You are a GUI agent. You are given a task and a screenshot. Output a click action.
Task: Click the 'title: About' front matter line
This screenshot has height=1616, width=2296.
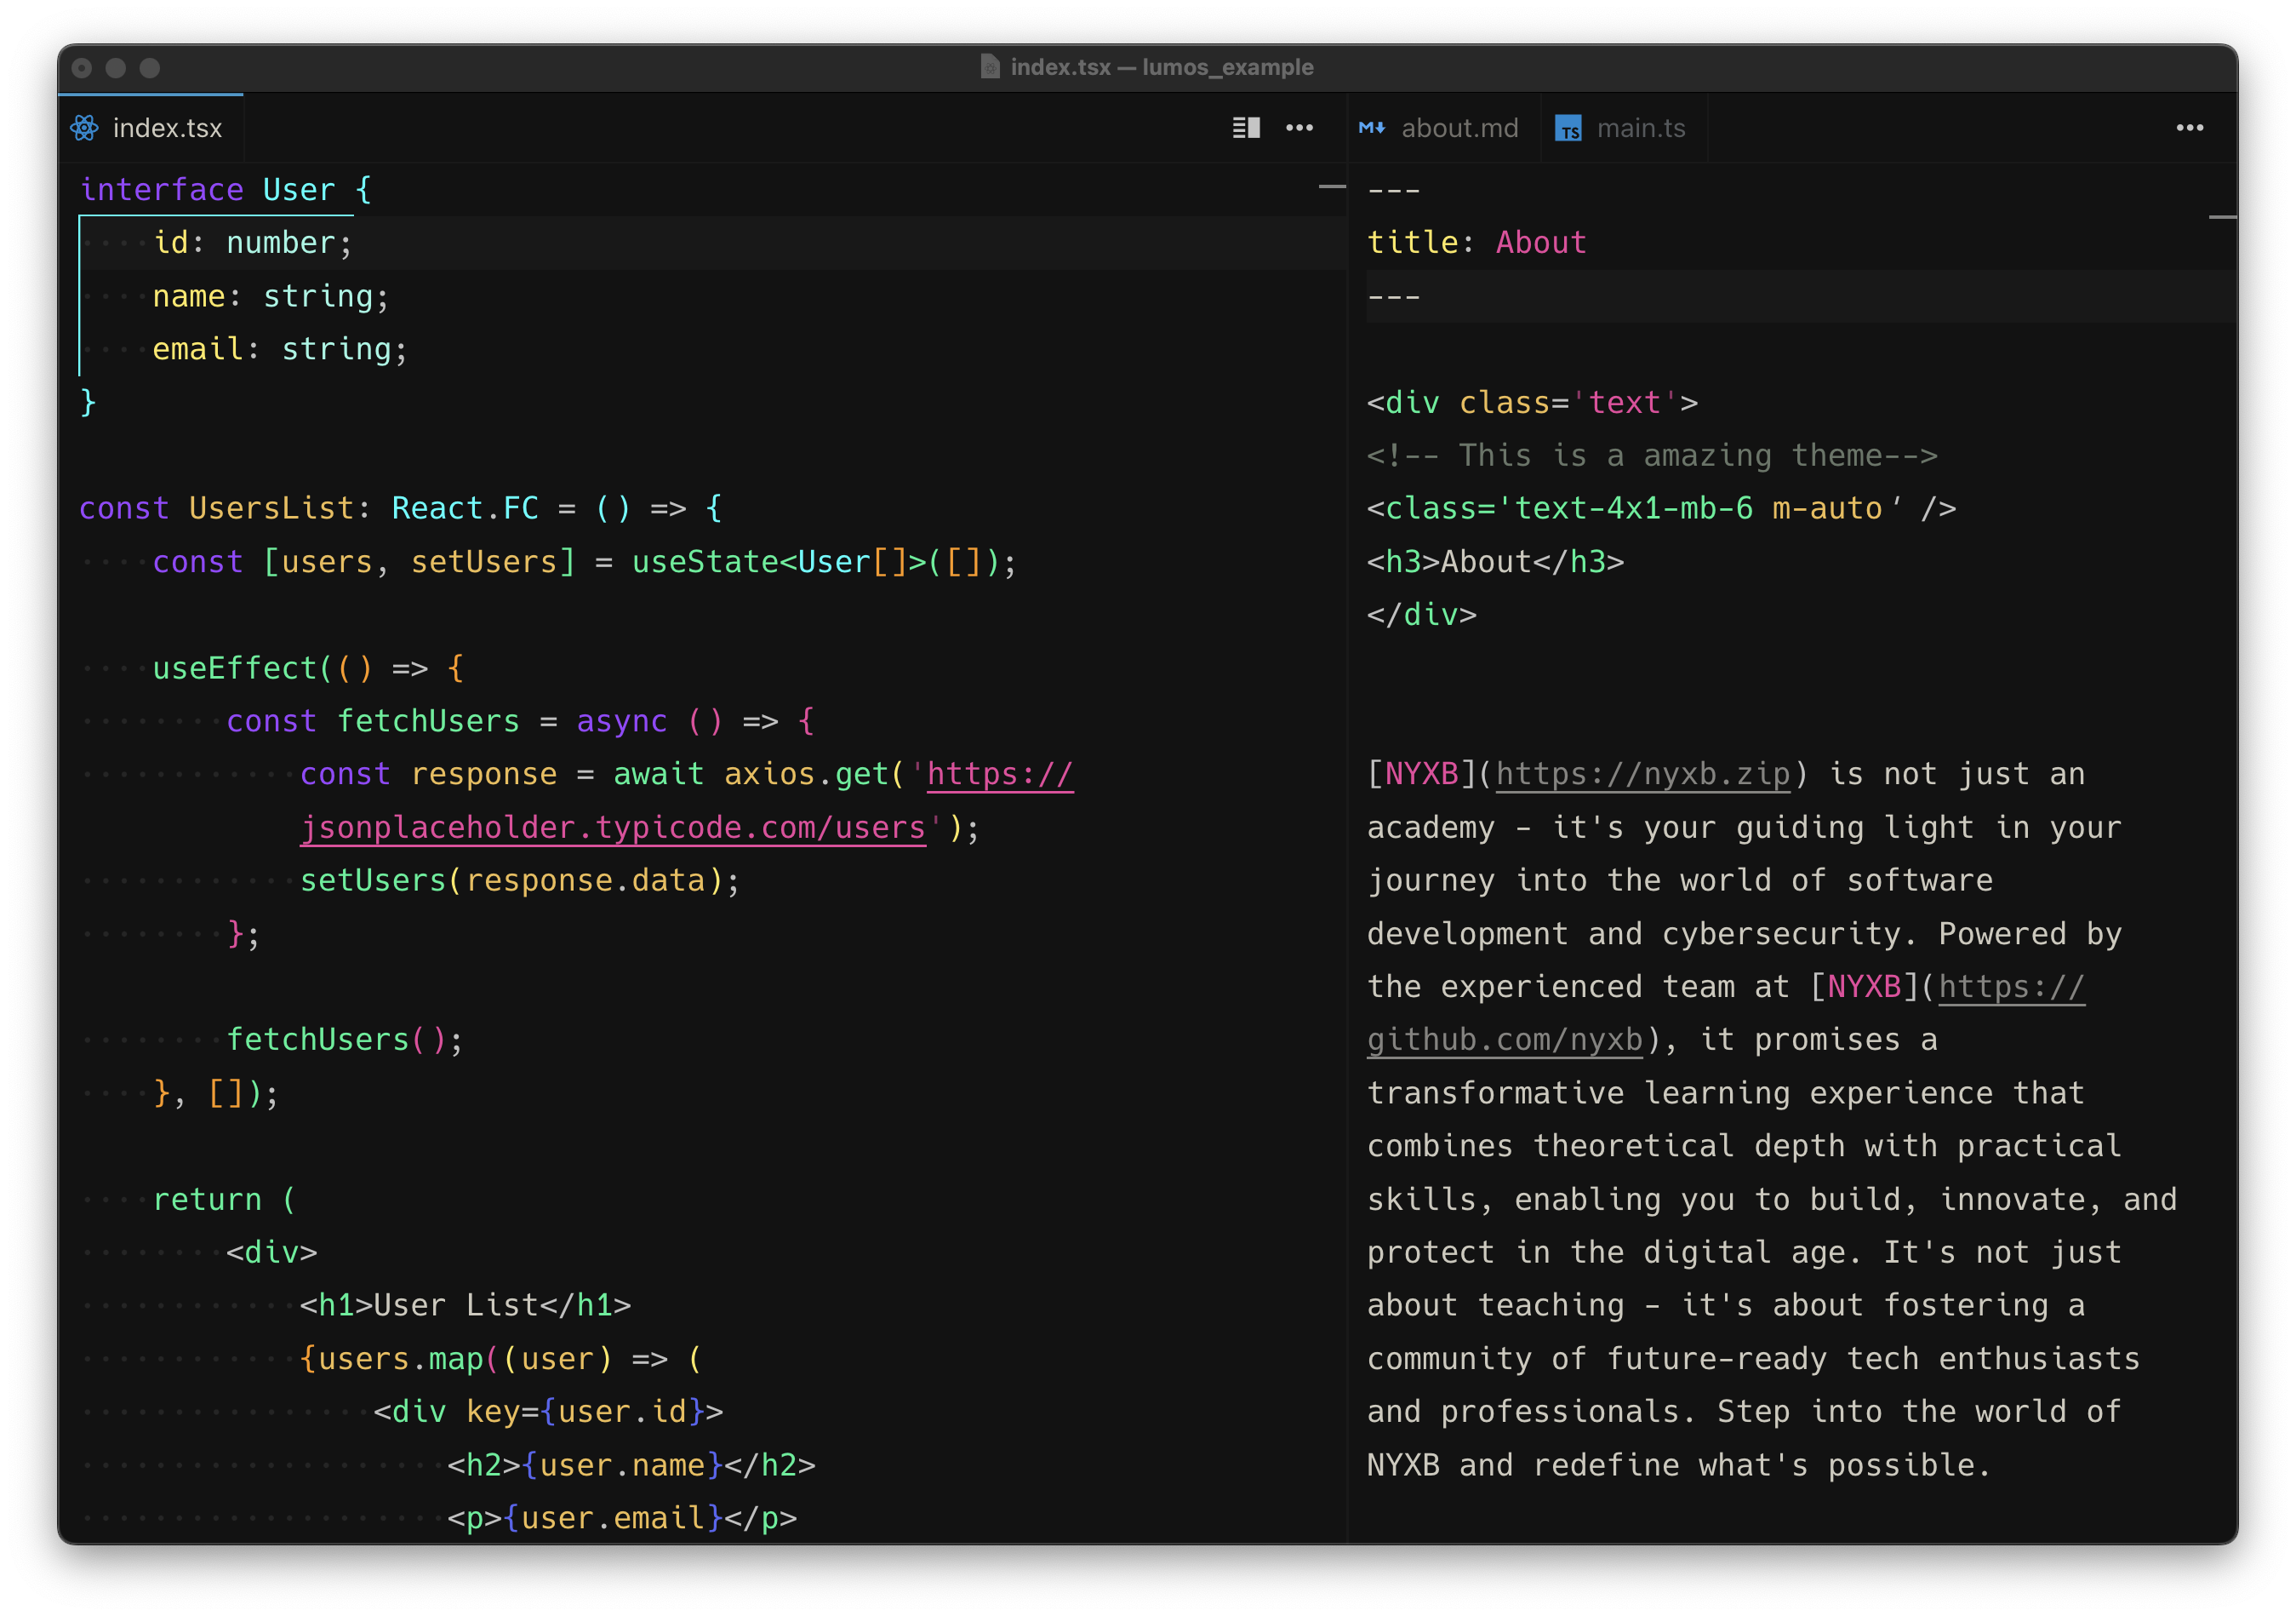pyautogui.click(x=1476, y=244)
